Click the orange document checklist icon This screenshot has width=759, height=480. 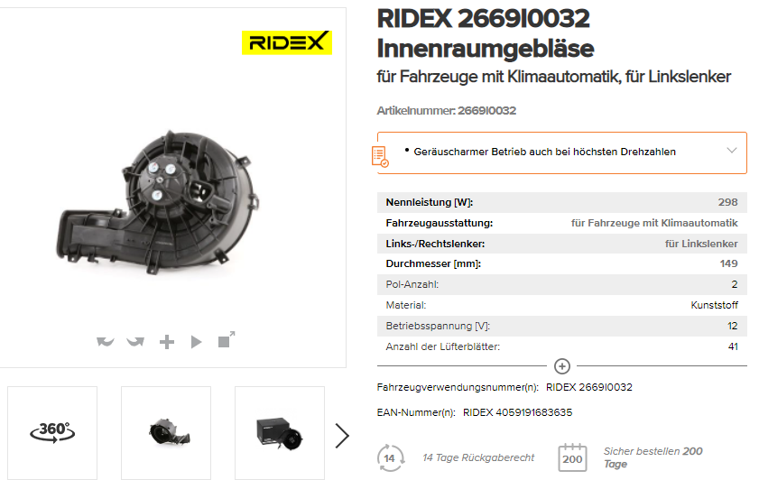coord(380,157)
